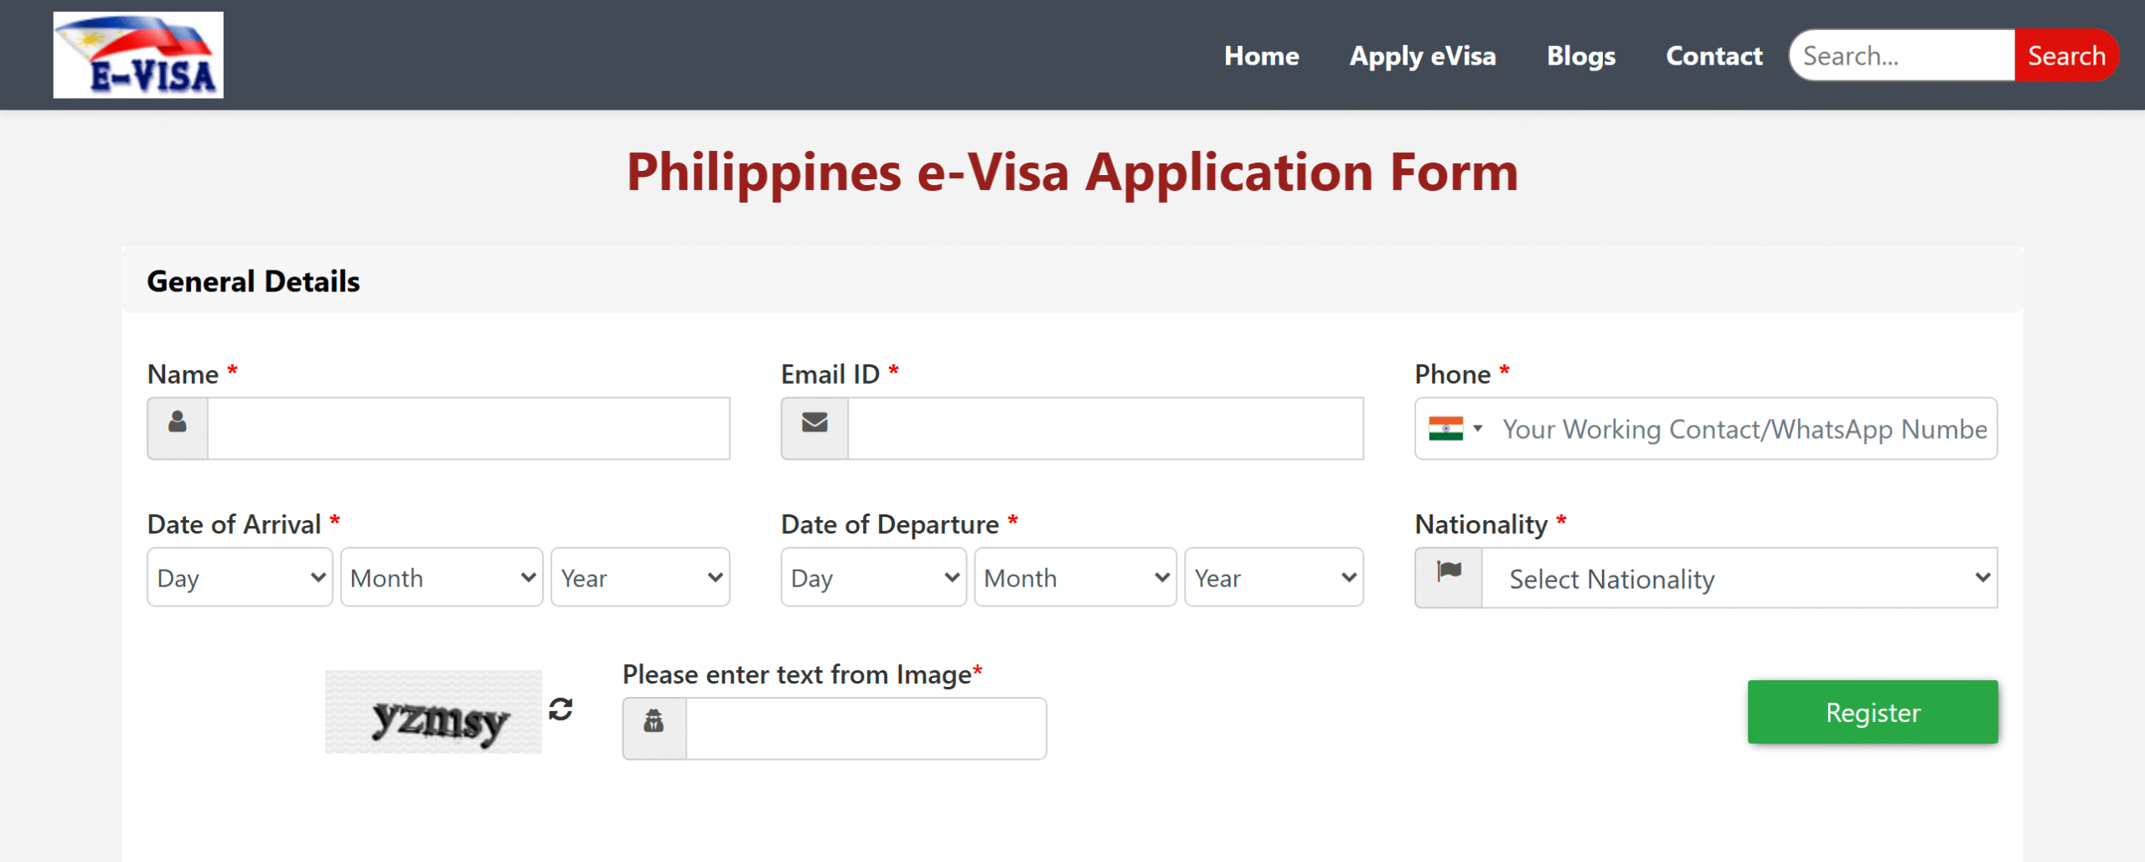Viewport: 2145px width, 862px height.
Task: Refresh the captcha image
Action: pyautogui.click(x=561, y=710)
